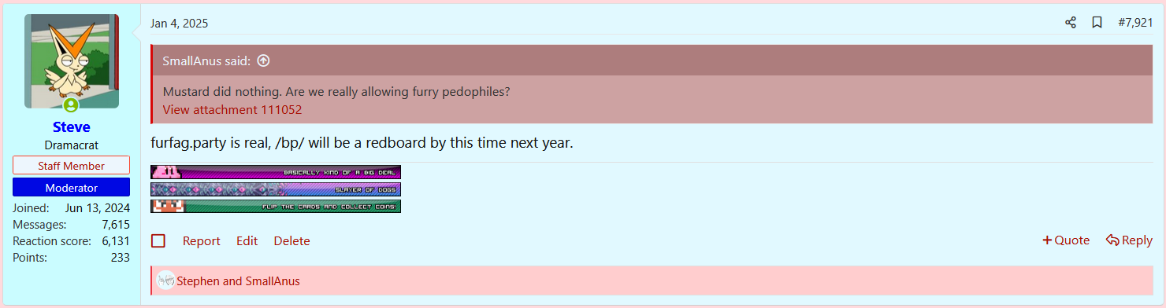Click Steve's avatar image
The width and height of the screenshot is (1166, 308).
click(x=72, y=61)
